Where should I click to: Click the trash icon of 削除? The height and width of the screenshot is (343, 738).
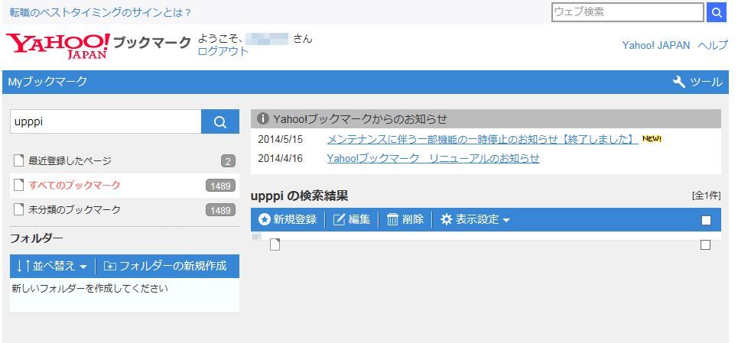pos(392,219)
